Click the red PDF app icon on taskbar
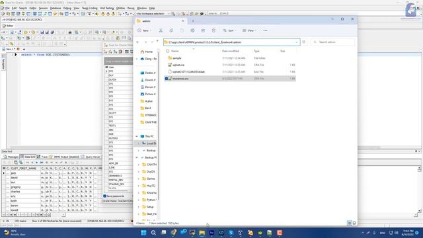 click(280, 233)
